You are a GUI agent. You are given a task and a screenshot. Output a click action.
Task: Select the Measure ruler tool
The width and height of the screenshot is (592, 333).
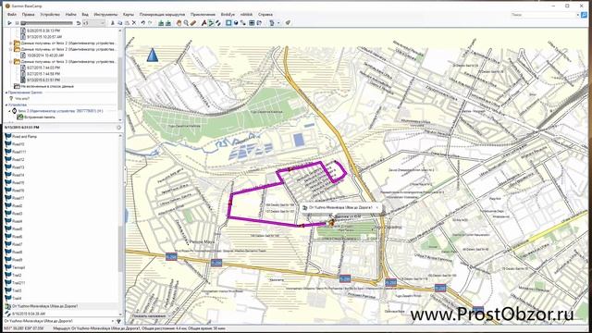[x=193, y=23]
